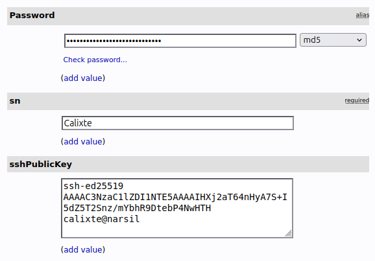Click the sshPublicKey attribute heading
The image size is (375, 261).
[41, 165]
